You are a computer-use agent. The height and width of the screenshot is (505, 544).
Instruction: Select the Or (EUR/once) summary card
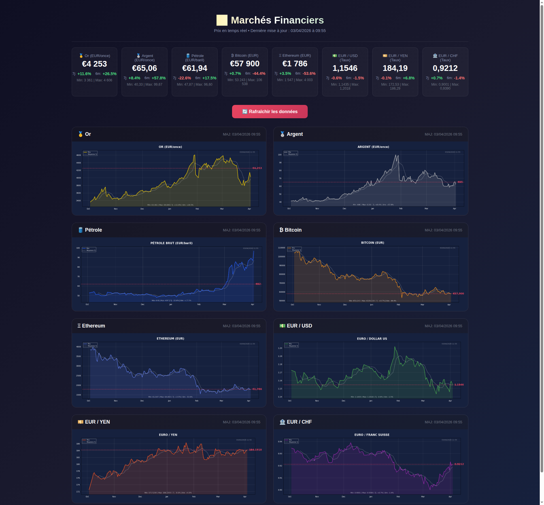pos(94,72)
